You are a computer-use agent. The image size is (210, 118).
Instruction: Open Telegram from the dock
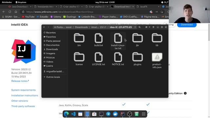tap(108, 114)
